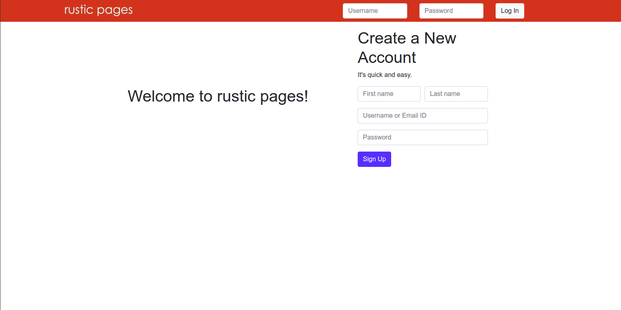Click the It's quick and easy text
The width and height of the screenshot is (621, 310).
[385, 75]
